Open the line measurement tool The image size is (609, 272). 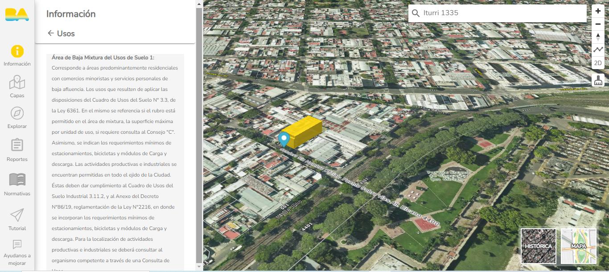598,50
